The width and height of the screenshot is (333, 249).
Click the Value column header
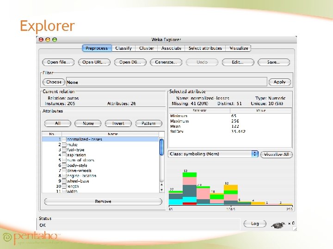pyautogui.click(x=261, y=110)
